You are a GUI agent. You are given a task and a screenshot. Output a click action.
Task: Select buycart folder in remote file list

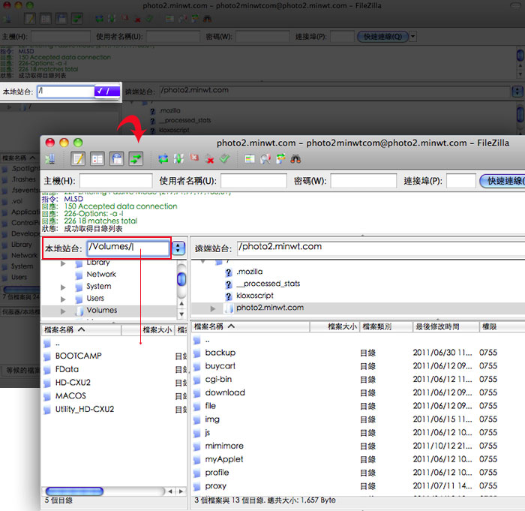click(220, 366)
